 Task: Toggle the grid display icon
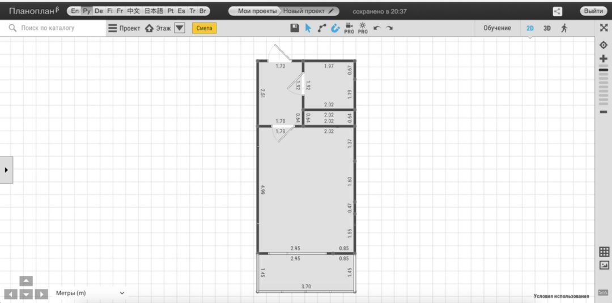point(603,252)
